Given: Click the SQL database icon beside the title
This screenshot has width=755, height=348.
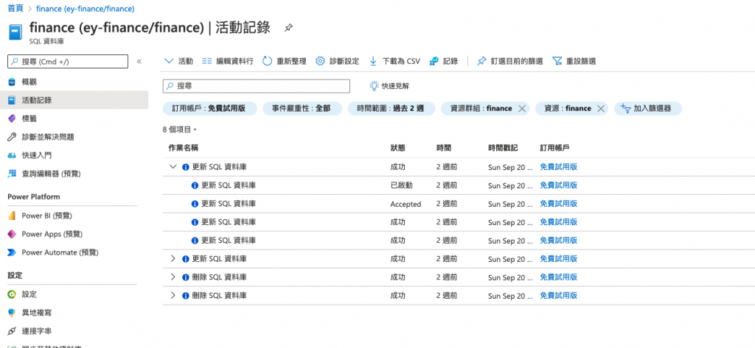Looking at the screenshot, I should 15,32.
